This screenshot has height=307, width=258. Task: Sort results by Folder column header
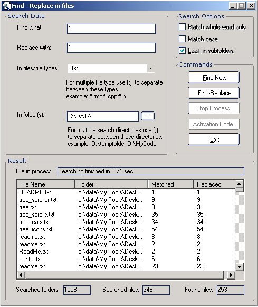111,184
